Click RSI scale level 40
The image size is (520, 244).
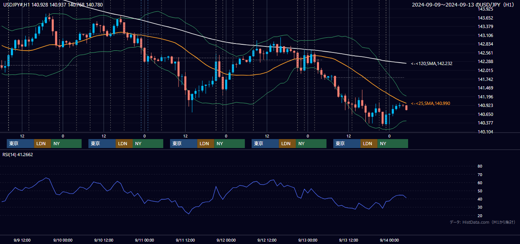coord(480,199)
